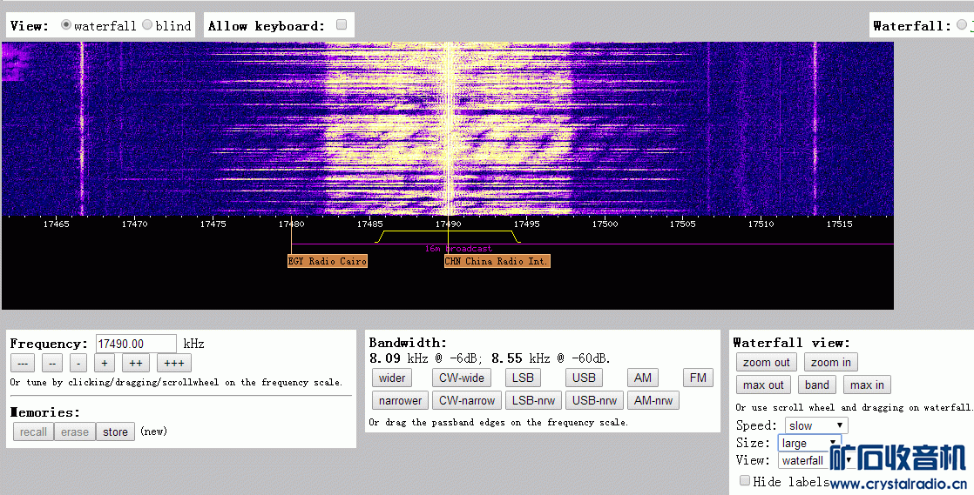974x495 pixels.
Task: Switch to CW-narrow mode
Action: coord(466,401)
